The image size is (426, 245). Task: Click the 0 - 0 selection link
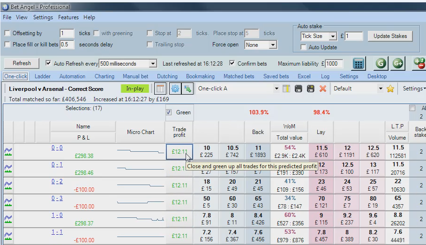[x=57, y=148]
